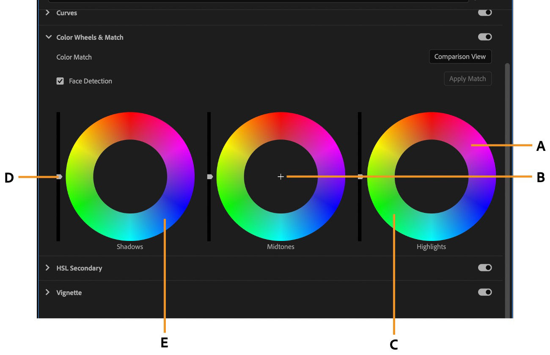Expand the Curves section
This screenshot has height=355, width=550.
point(48,13)
